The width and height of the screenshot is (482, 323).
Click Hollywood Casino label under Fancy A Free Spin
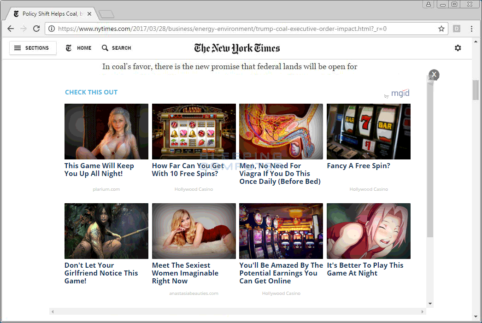[x=369, y=189]
